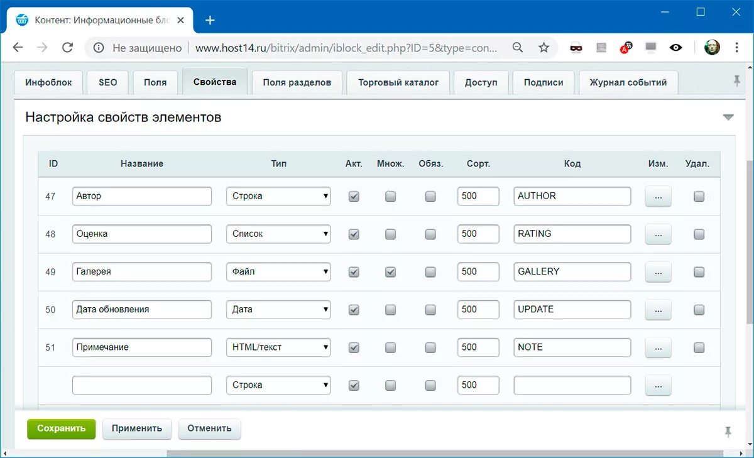
Task: Click the gray square extension icon
Action: coord(601,48)
